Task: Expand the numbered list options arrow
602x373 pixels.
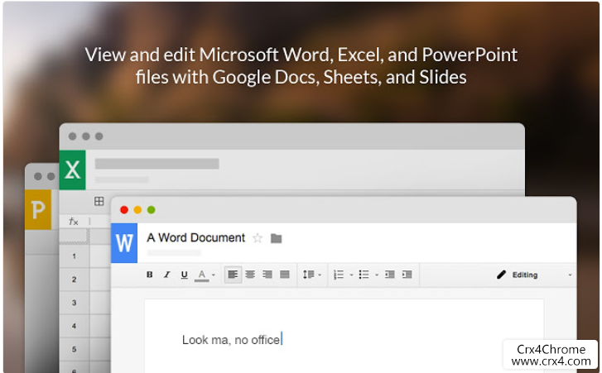Action: coord(351,275)
